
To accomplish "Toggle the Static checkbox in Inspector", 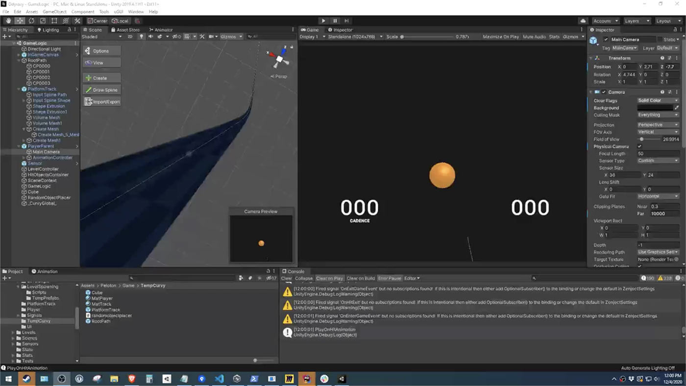I will 660,40.
